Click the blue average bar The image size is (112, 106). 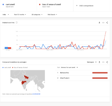(x=6, y=48)
